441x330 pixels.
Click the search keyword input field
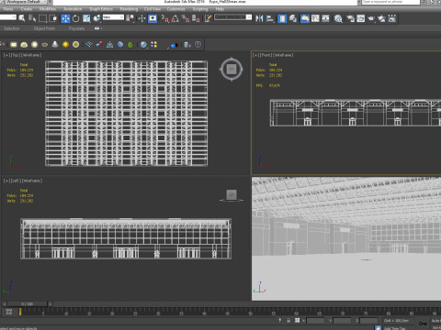390,2
